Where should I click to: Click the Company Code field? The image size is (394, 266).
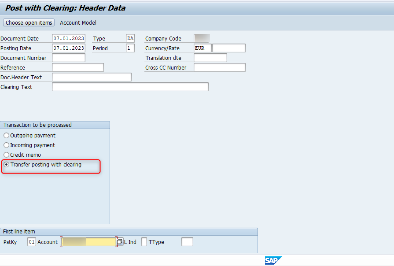pos(202,39)
